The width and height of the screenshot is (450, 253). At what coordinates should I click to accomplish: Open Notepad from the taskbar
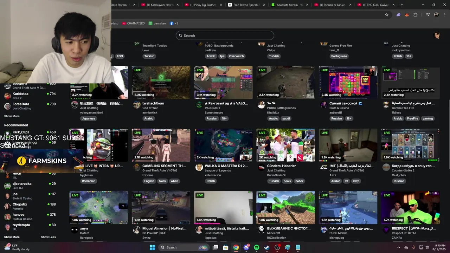(x=298, y=247)
